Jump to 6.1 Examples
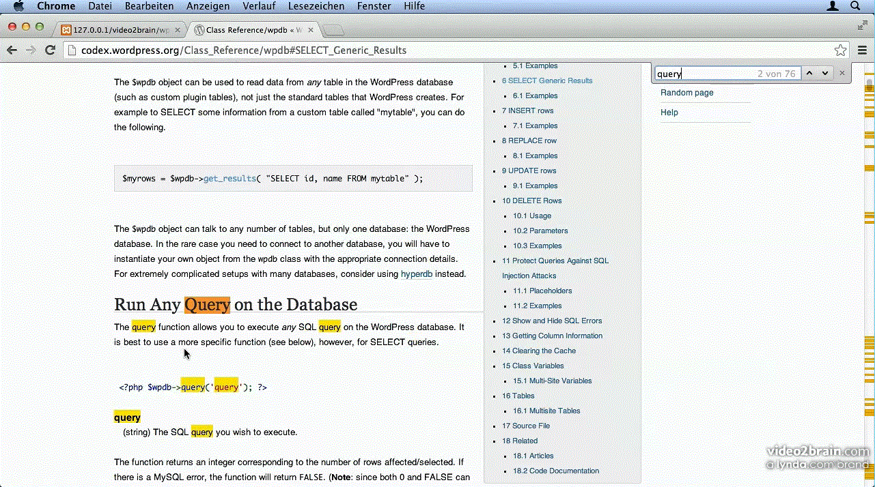875x487 pixels. tap(535, 95)
